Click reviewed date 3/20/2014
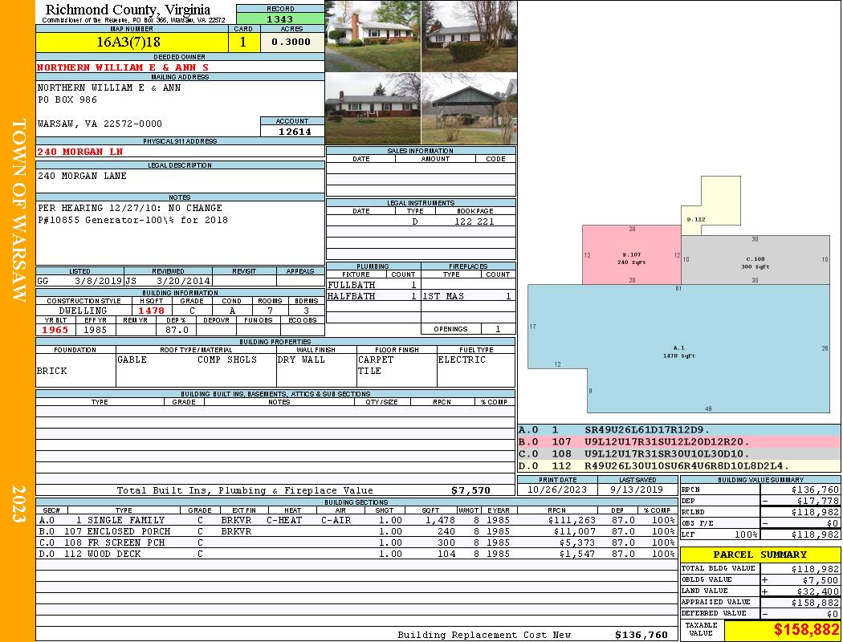Screen dimensions: 843x642 (183, 281)
